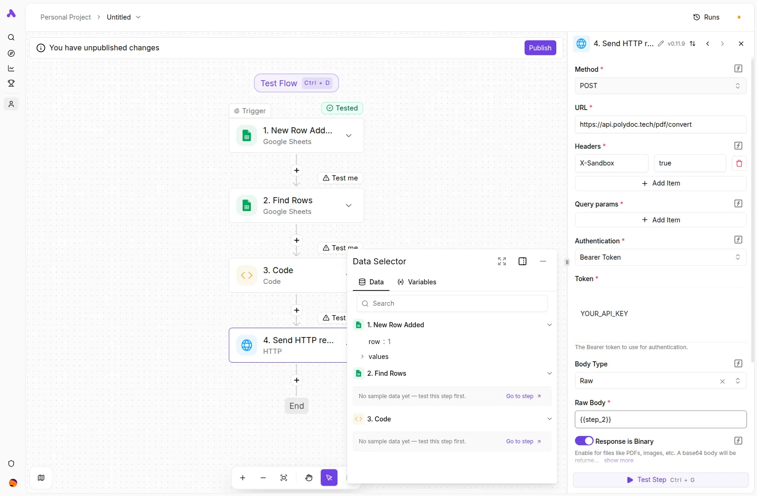Go to previous step arrow in panel
The image size is (757, 496).
point(708,44)
